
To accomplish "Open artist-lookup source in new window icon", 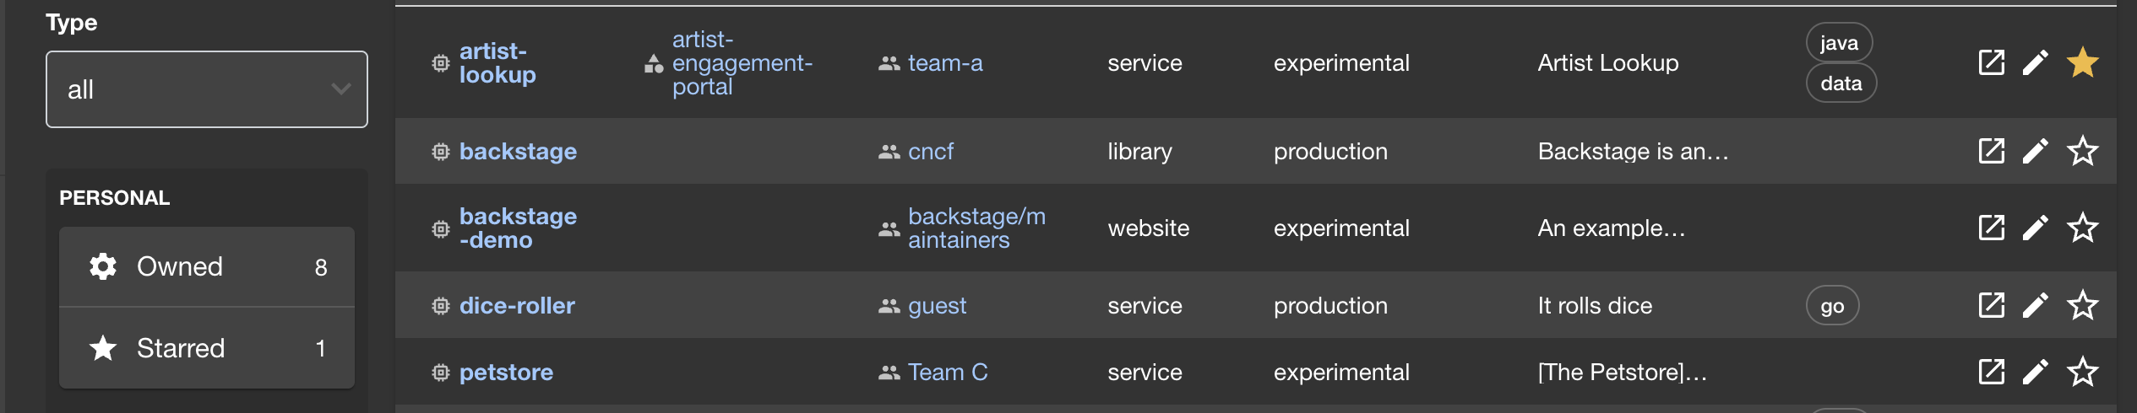I will click(x=1991, y=62).
